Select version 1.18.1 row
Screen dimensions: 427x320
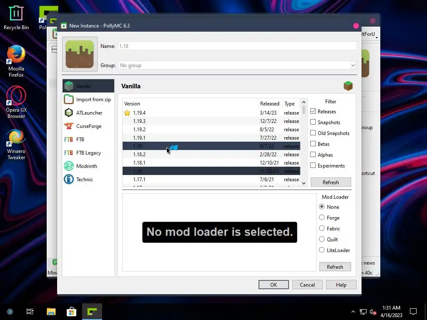point(211,163)
